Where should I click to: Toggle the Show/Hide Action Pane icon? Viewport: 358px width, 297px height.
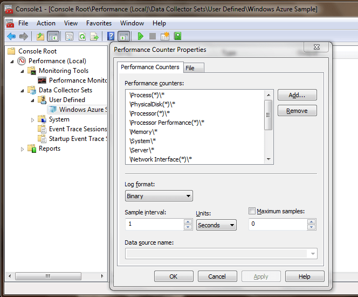tap(124, 36)
